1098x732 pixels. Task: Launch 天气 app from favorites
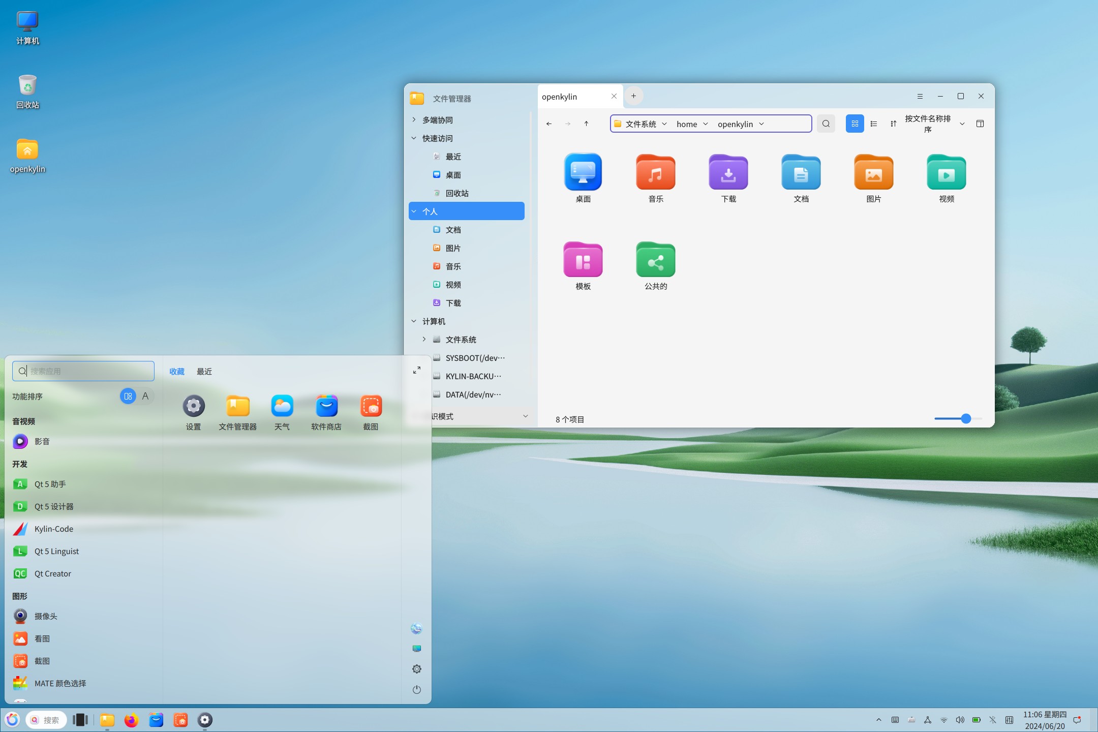pyautogui.click(x=282, y=413)
